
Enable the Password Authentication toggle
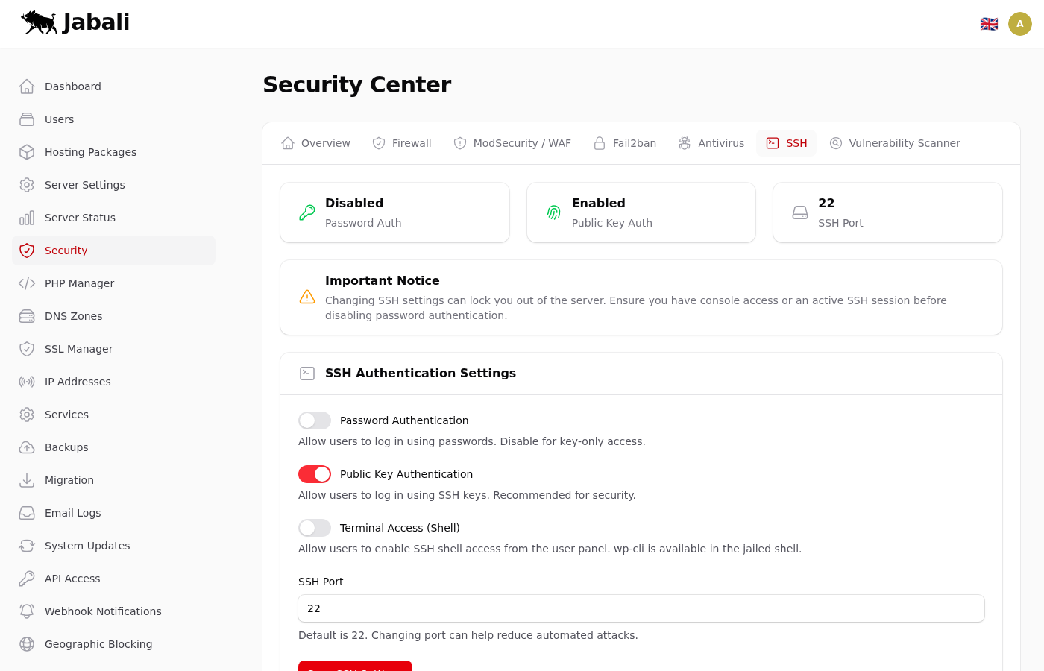click(x=315, y=420)
